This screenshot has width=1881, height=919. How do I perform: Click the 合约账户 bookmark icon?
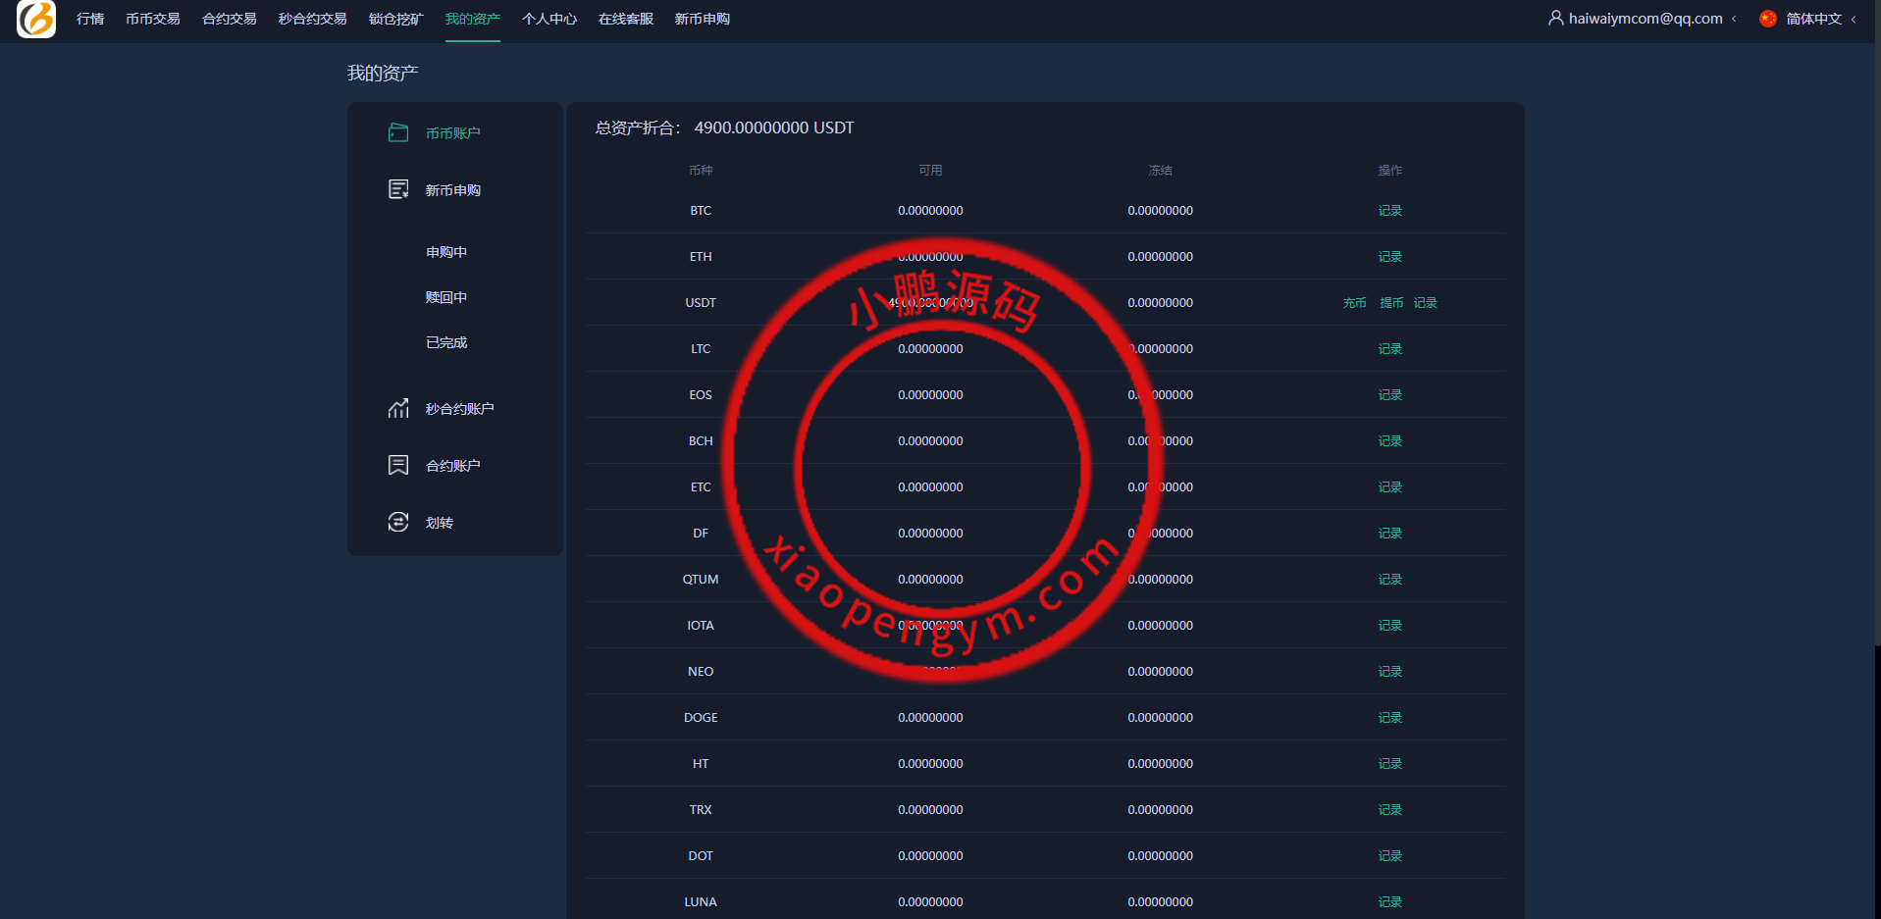coord(398,465)
